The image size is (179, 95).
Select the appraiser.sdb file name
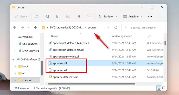[60, 70]
